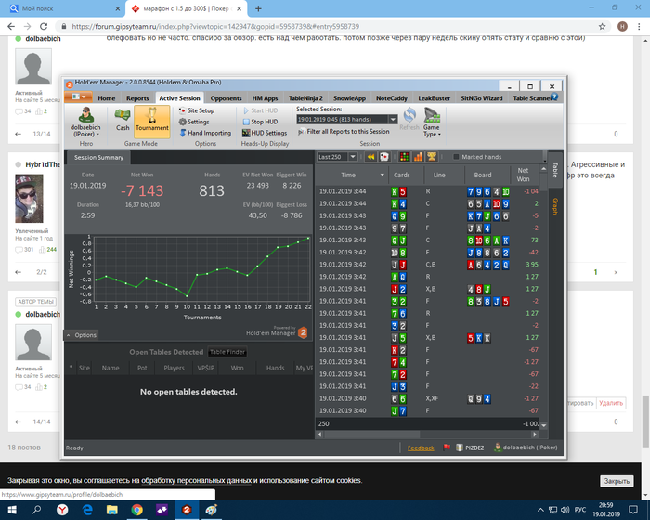The width and height of the screenshot is (650, 520).
Task: Select the dolbaebich (IPoker) hero avatar icon
Action: (85, 115)
